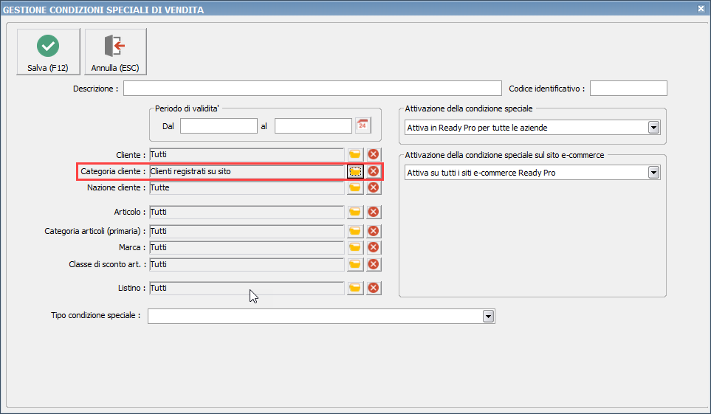The width and height of the screenshot is (711, 414).
Task: Open folder picker for Nazione cliente
Action: (355, 187)
